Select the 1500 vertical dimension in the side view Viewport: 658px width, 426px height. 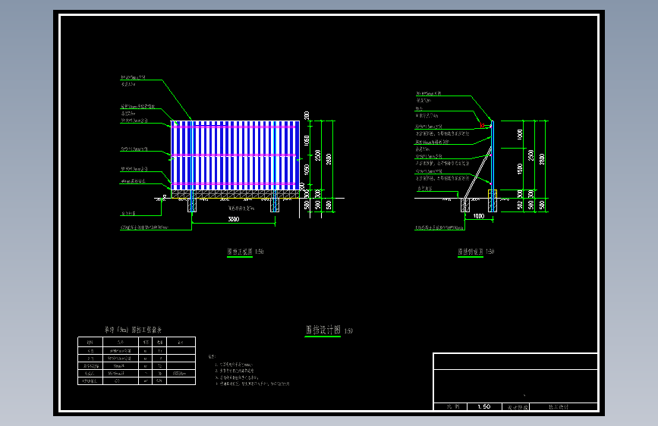520,169
